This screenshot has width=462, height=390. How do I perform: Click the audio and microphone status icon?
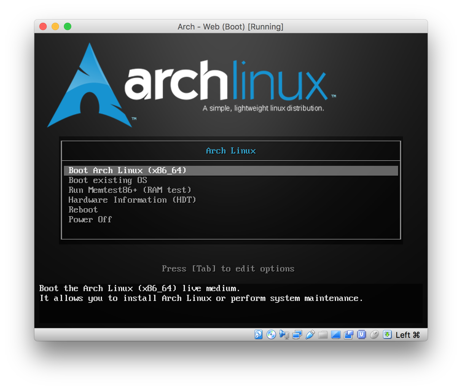click(x=284, y=334)
